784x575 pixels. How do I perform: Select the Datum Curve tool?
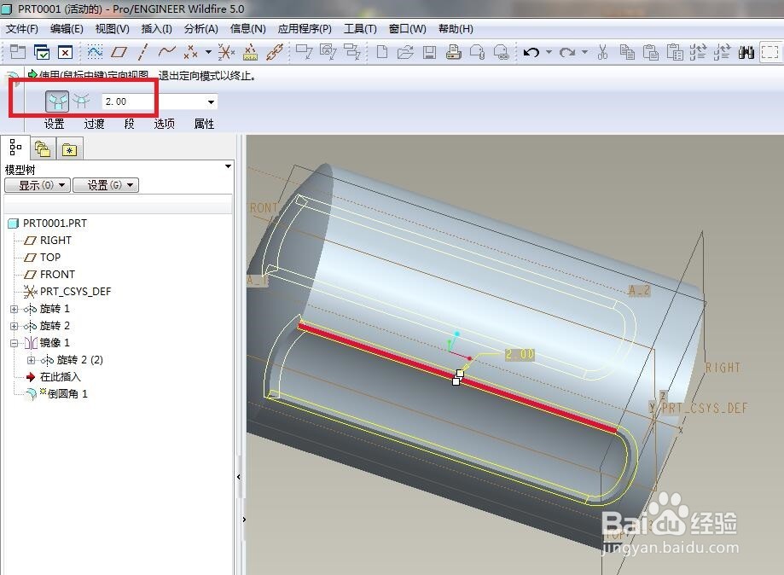166,51
